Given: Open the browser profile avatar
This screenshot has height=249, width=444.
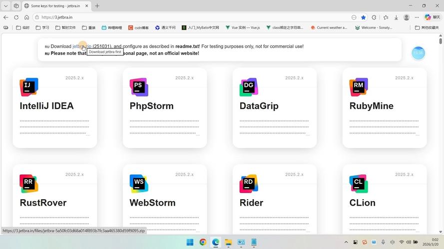Looking at the screenshot, I should pyautogui.click(x=407, y=17).
